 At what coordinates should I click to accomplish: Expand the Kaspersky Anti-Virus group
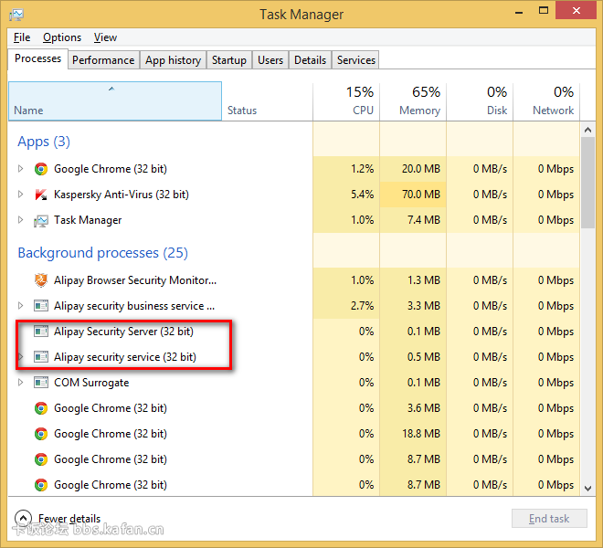pyautogui.click(x=21, y=195)
